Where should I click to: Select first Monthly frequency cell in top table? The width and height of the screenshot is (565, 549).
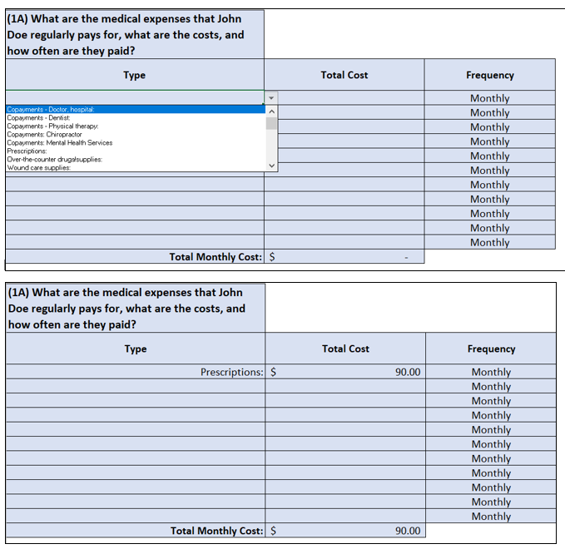pyautogui.click(x=489, y=98)
